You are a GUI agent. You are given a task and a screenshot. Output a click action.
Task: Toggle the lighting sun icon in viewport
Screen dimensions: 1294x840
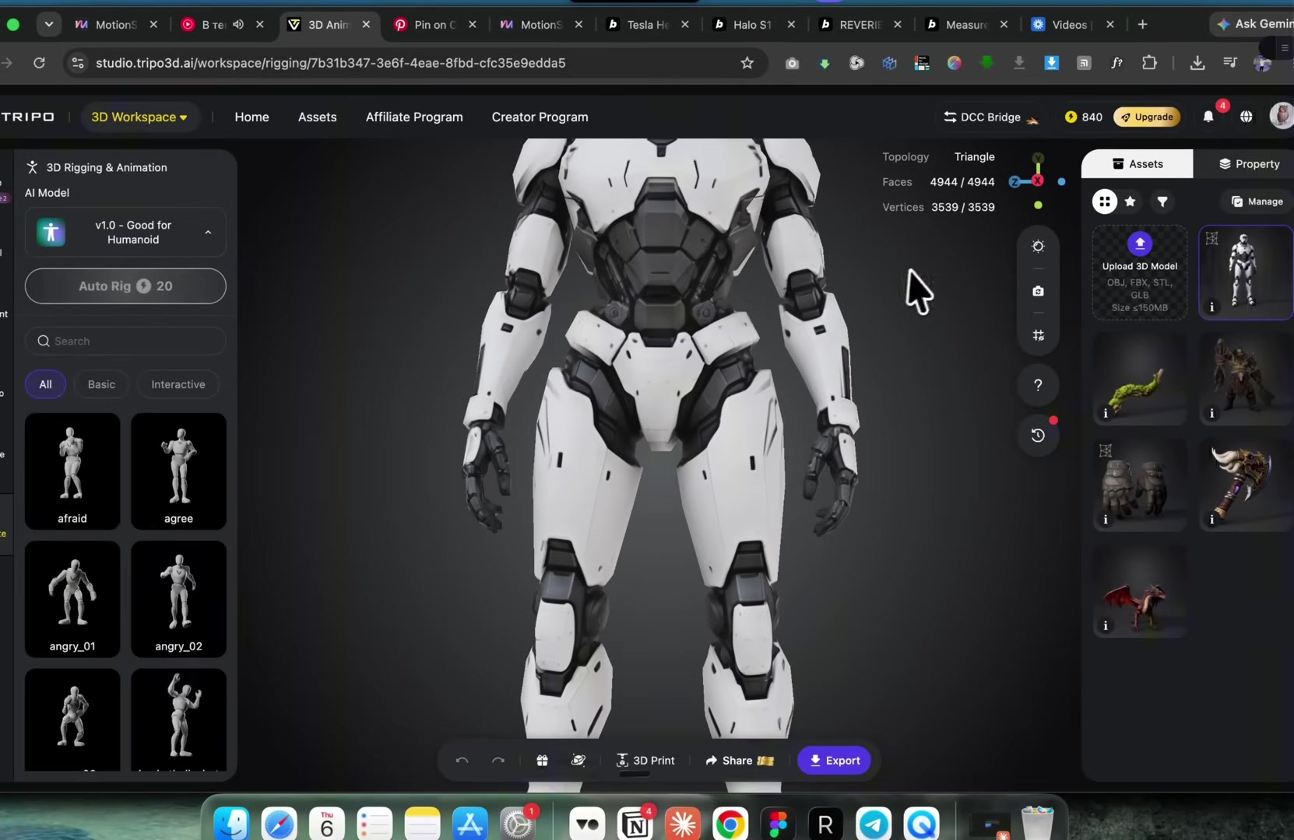1038,247
